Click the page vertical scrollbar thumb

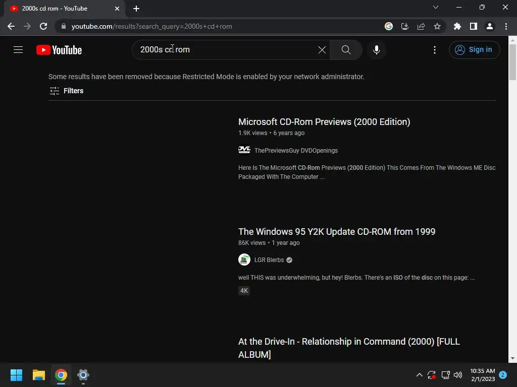tap(512, 62)
